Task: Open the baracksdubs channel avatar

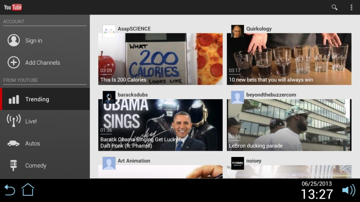Action: (109, 97)
